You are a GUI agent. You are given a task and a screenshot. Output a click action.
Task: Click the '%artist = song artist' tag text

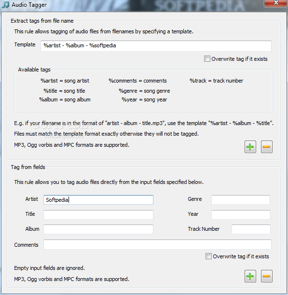click(65, 81)
